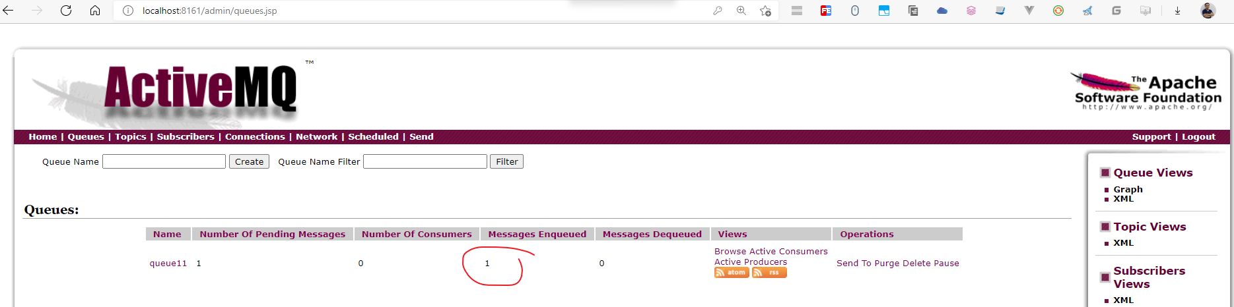Open the atom feed icon for queue11
1234x307 pixels.
(x=732, y=273)
